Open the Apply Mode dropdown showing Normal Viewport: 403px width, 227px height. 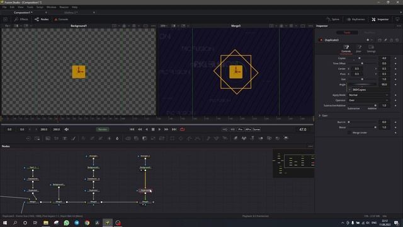(368, 95)
